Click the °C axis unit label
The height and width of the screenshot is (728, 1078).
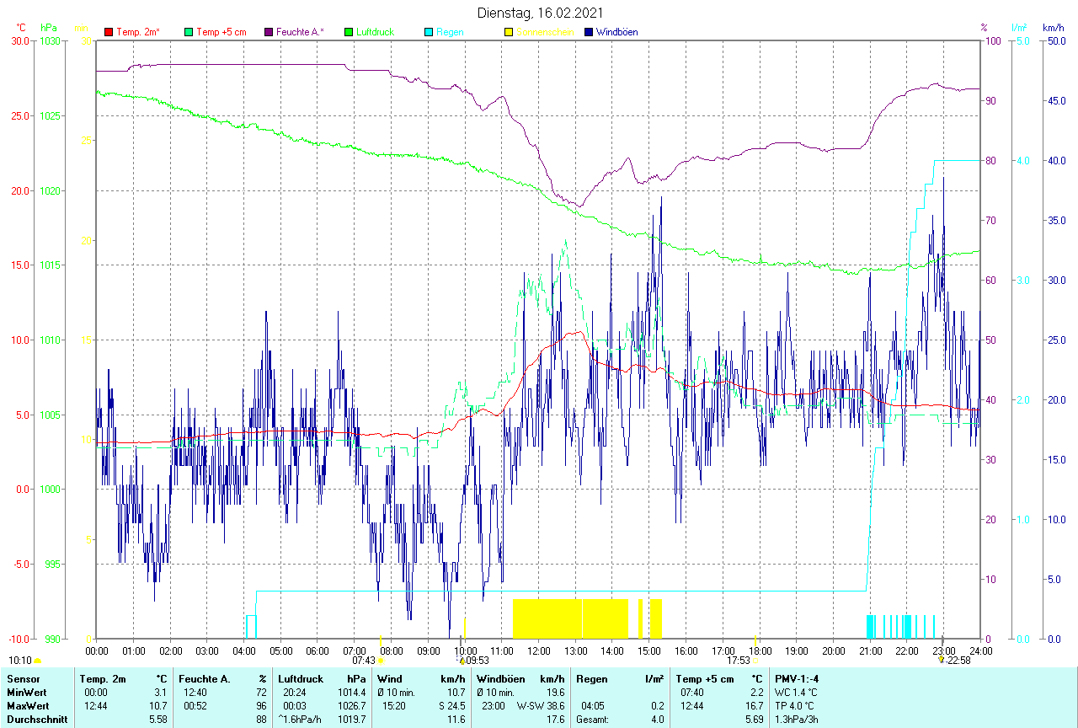pyautogui.click(x=21, y=28)
